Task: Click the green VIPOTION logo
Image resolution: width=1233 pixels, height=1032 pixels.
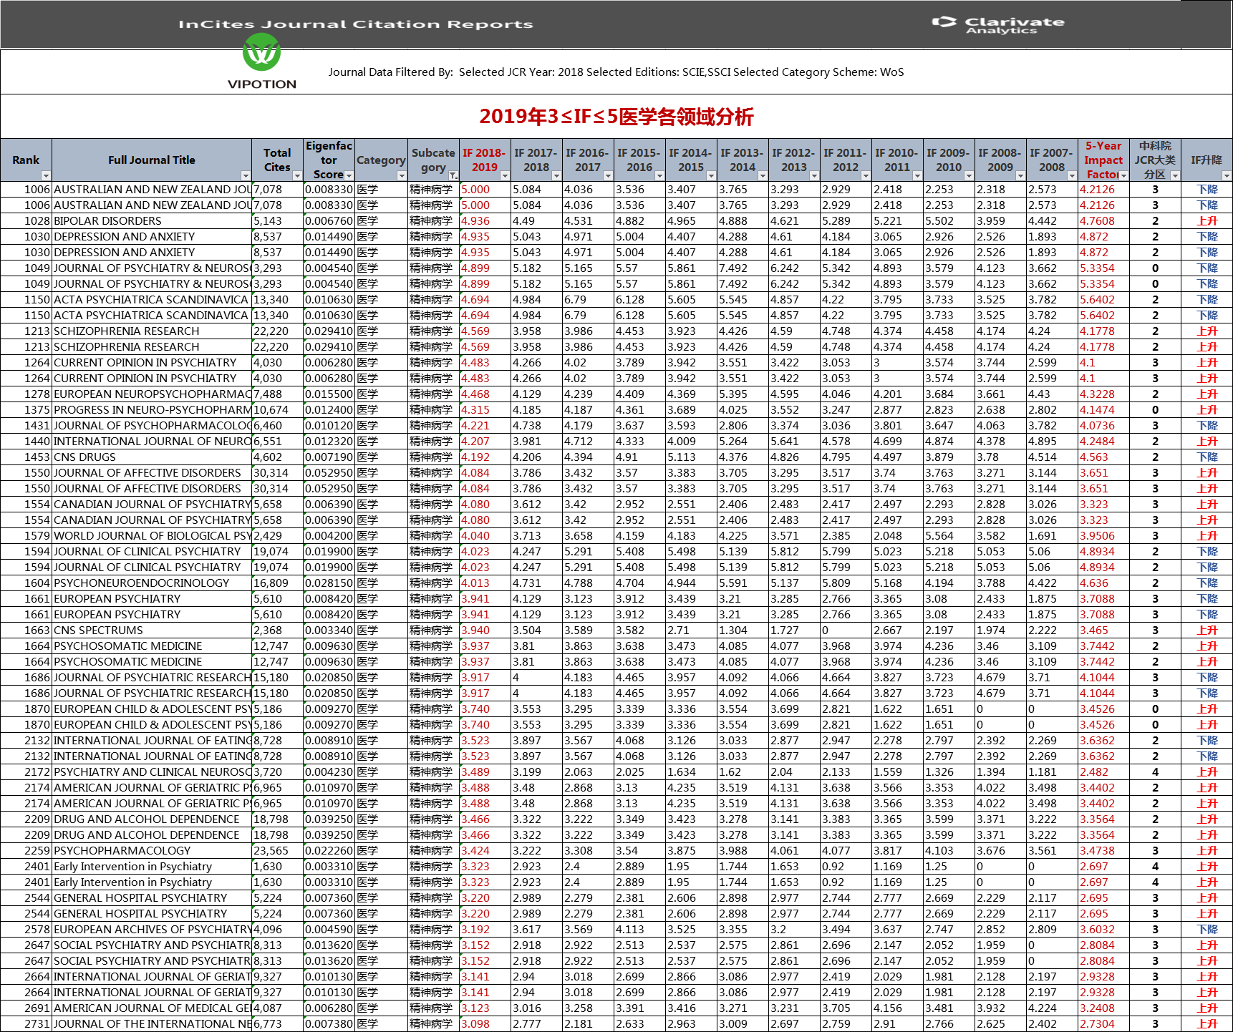Action: point(261,54)
